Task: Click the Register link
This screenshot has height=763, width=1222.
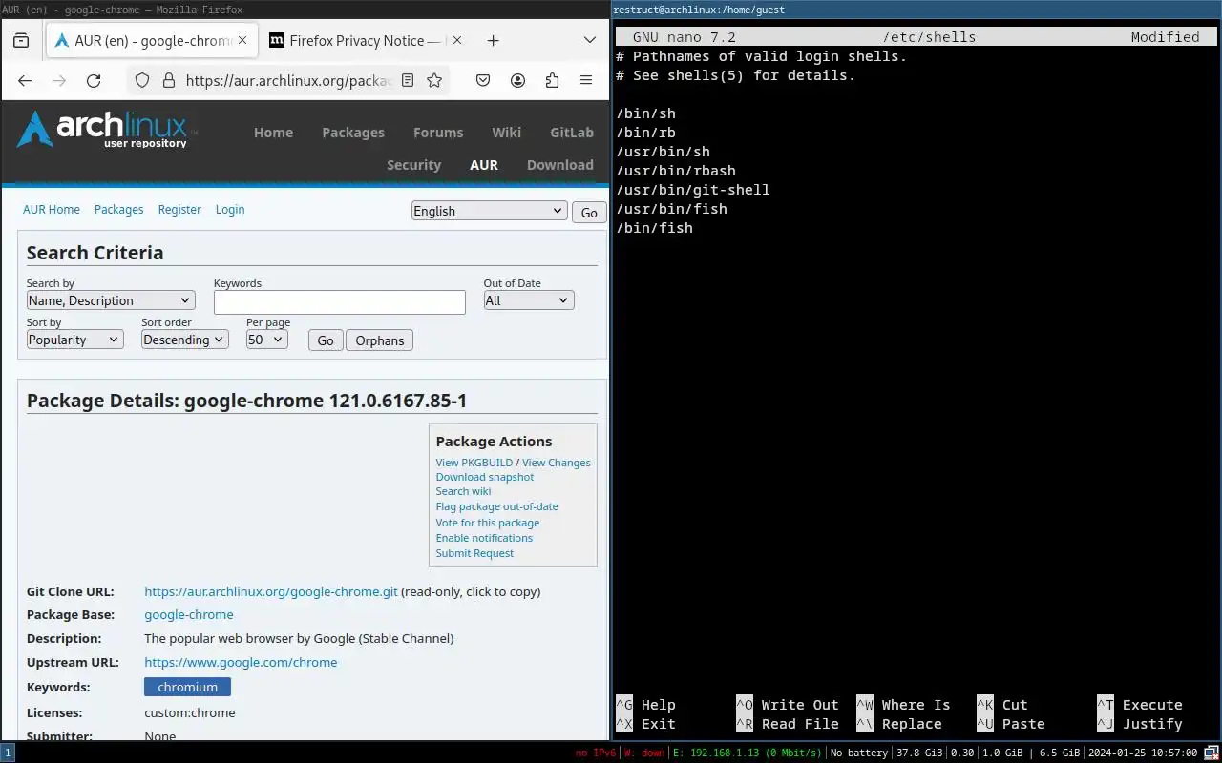Action: (179, 209)
